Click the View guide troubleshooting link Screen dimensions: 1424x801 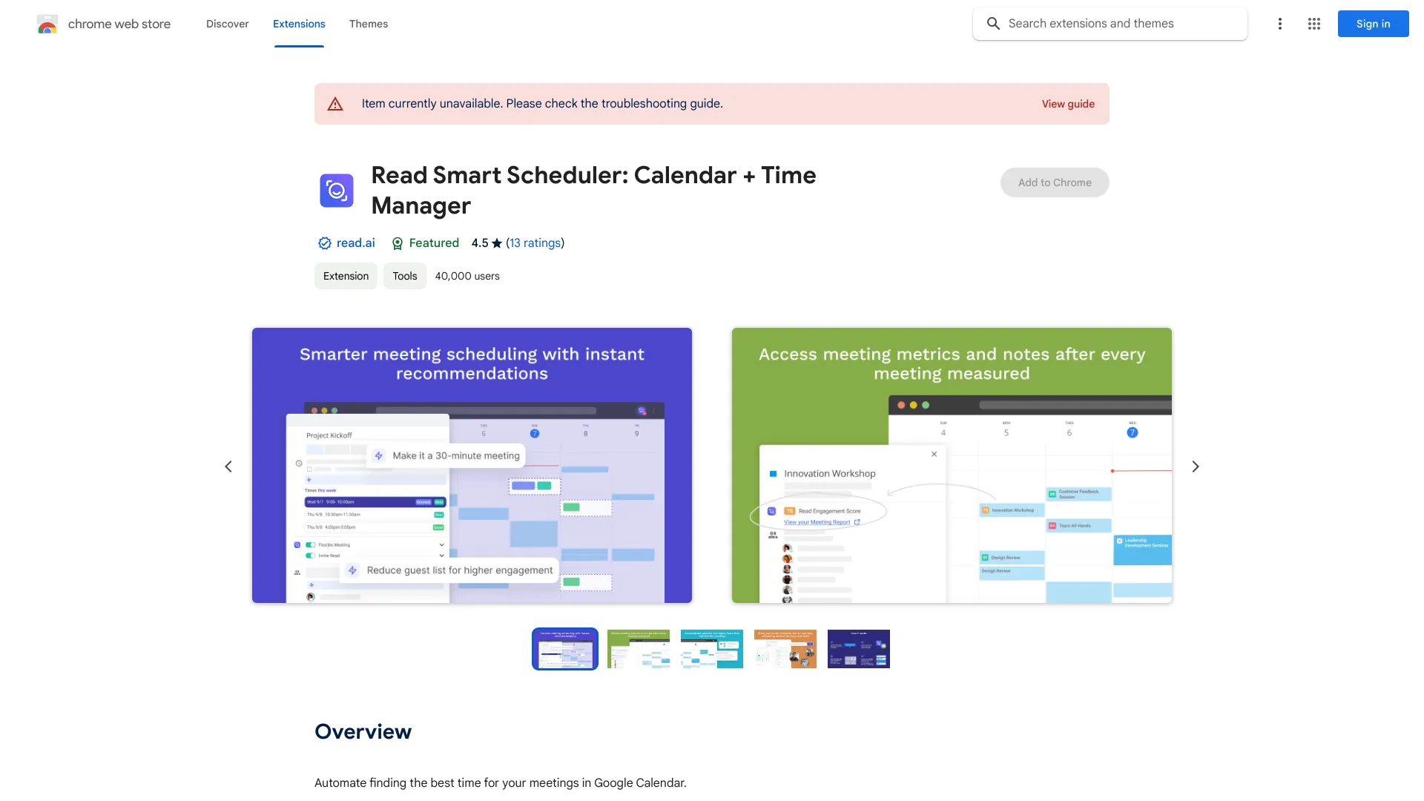tap(1068, 104)
